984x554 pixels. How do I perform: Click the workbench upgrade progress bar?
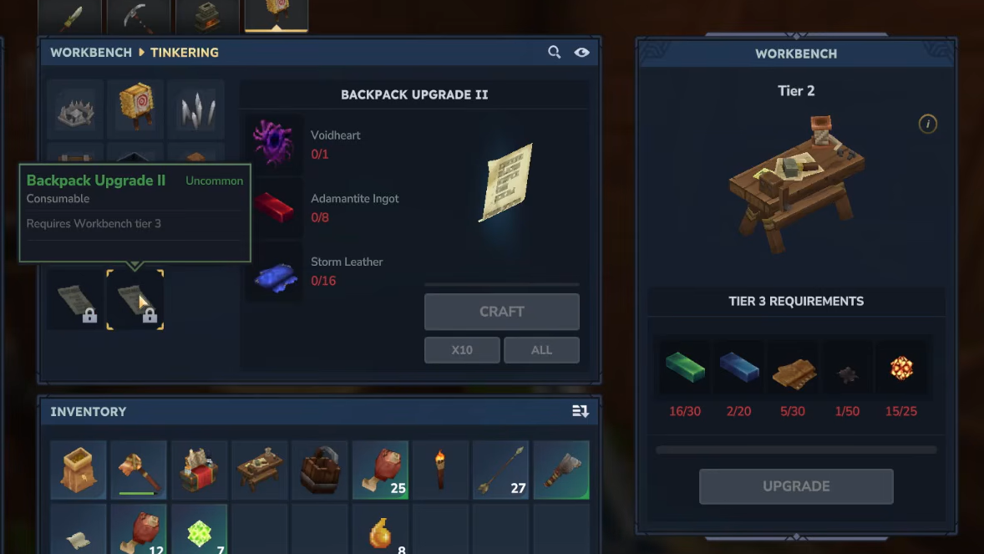[796, 450]
